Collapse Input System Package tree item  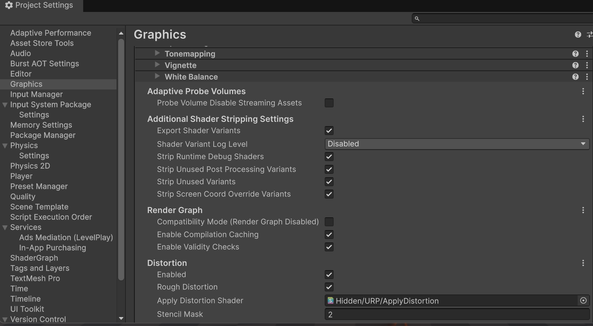click(x=5, y=105)
